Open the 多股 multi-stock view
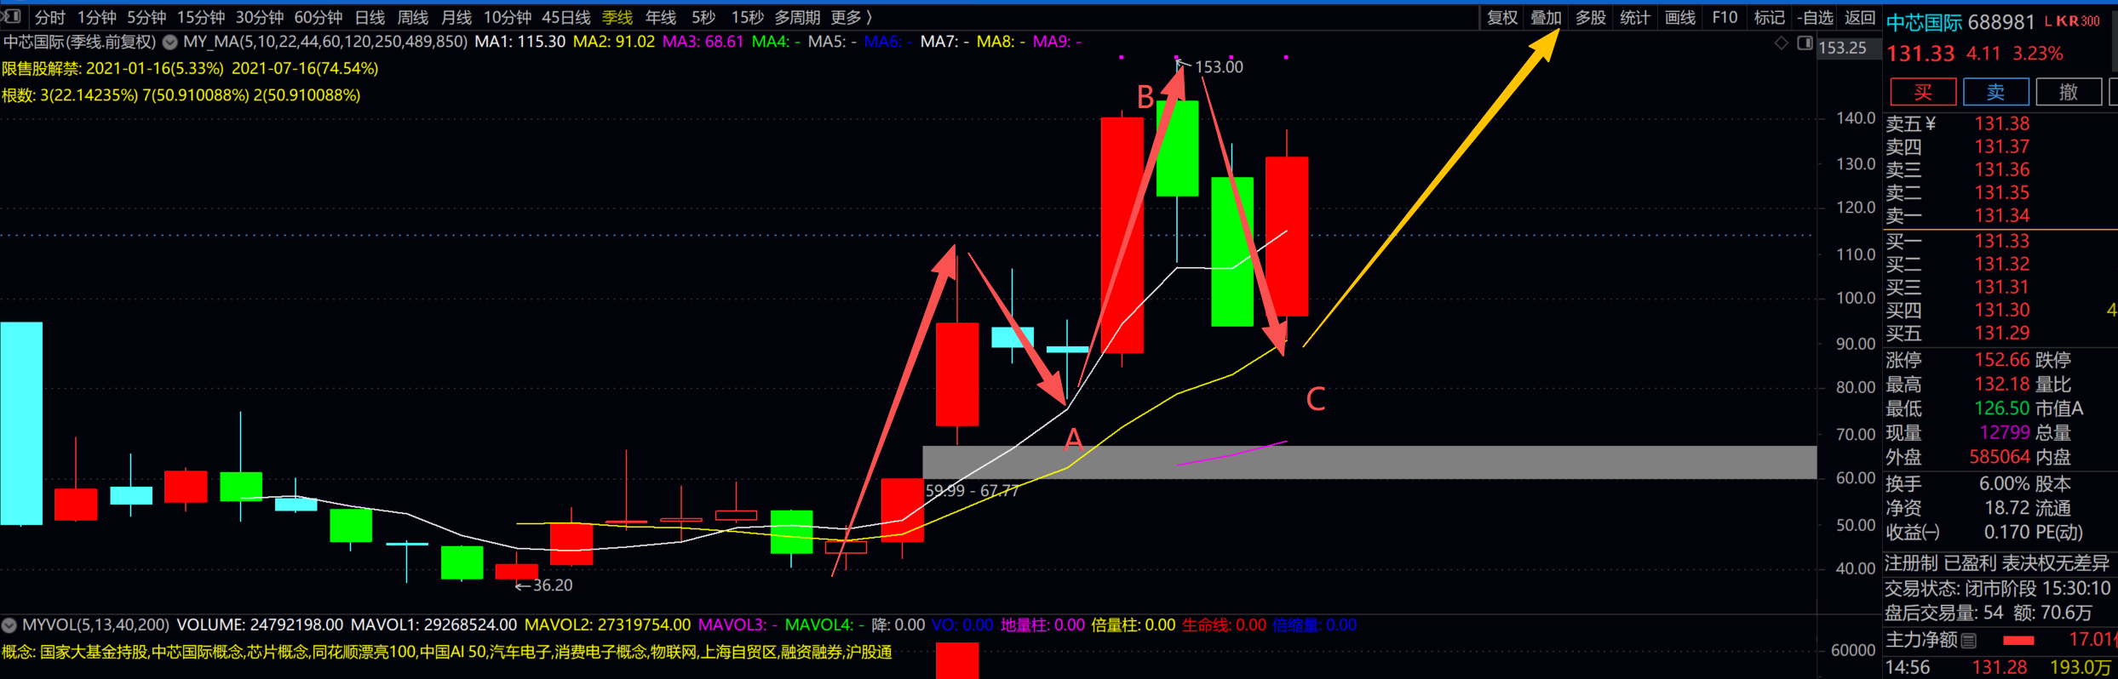The width and height of the screenshot is (2118, 679). [1590, 17]
